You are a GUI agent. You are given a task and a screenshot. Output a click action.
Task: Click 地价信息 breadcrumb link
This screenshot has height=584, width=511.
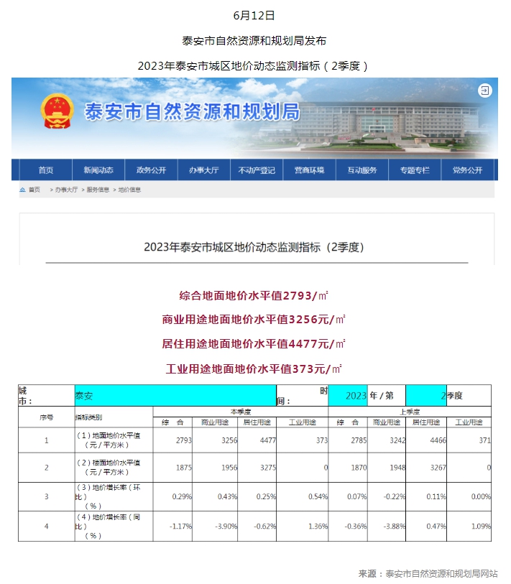pyautogui.click(x=129, y=190)
